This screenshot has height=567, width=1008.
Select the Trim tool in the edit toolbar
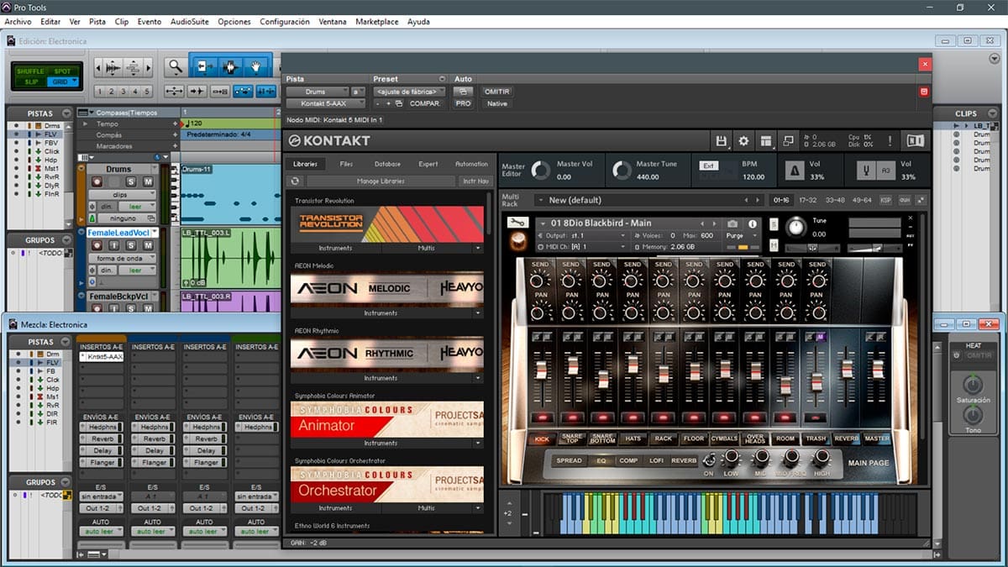[x=203, y=66]
